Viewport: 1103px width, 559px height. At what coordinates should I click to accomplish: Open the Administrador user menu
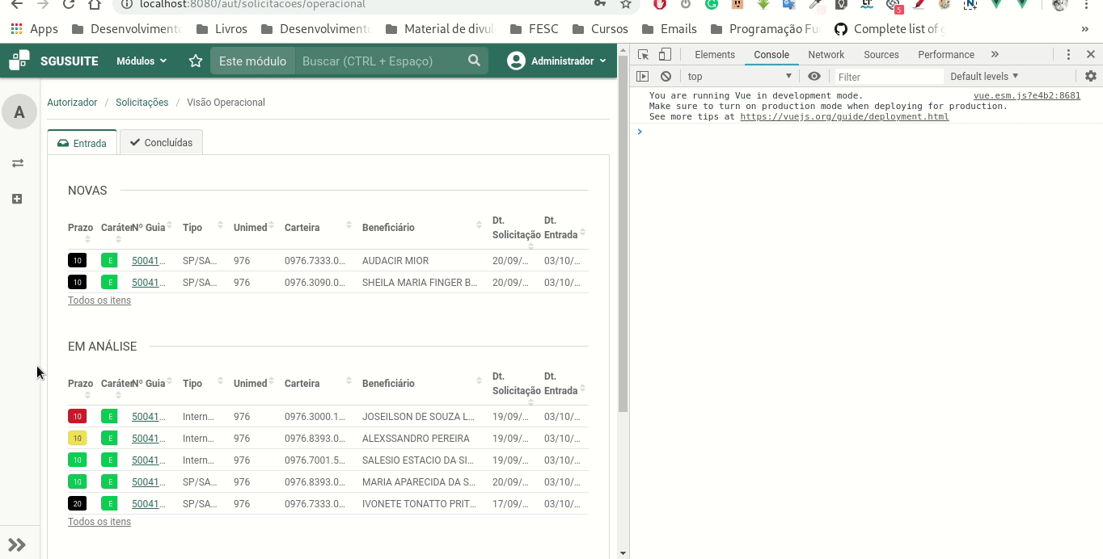click(x=556, y=61)
